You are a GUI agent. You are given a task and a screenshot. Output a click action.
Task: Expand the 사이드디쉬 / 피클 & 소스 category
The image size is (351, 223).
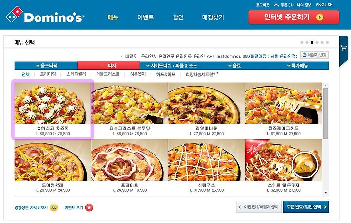click(172, 66)
